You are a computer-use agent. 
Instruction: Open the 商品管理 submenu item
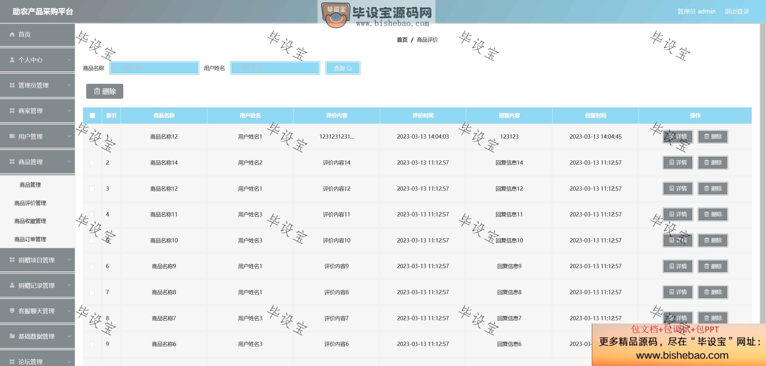point(37,185)
